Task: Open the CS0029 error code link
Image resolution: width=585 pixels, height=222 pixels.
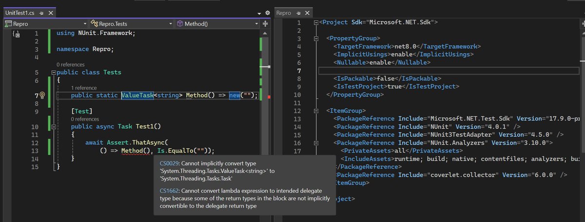Action: [170, 163]
